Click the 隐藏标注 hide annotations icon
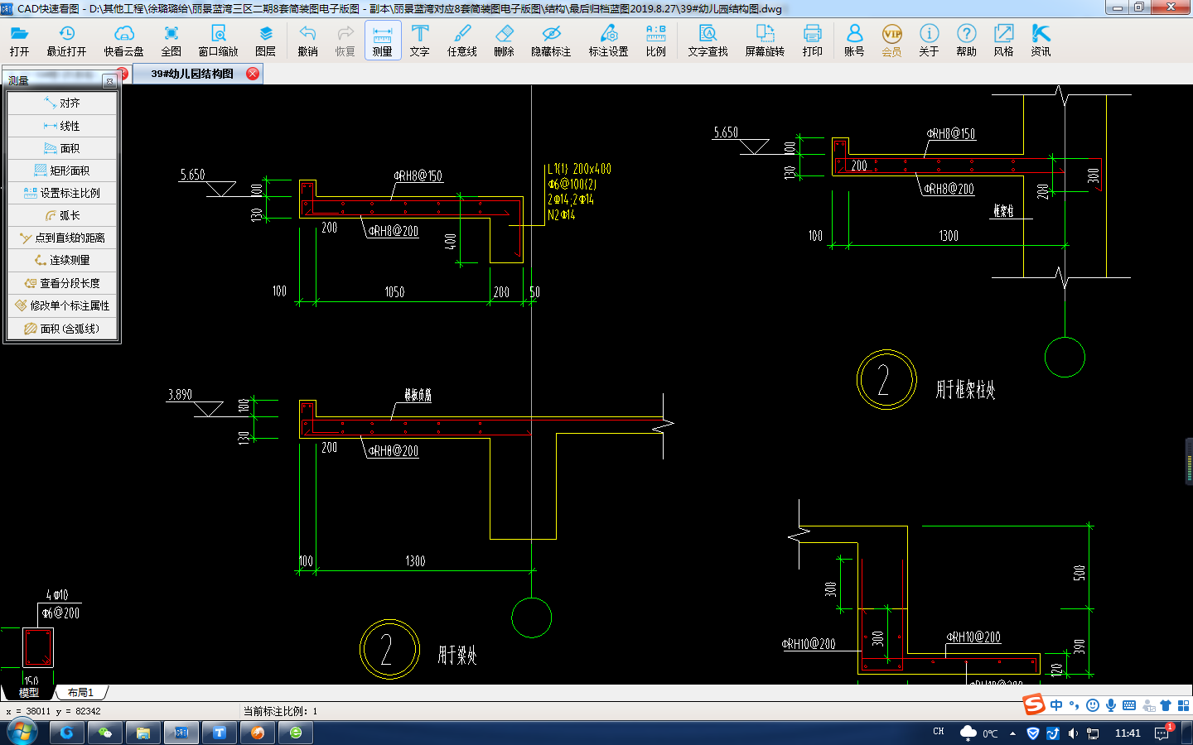 click(x=551, y=41)
